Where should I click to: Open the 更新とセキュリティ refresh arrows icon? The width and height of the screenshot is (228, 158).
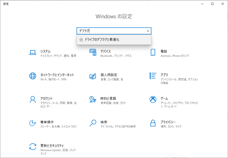[x=33, y=147]
